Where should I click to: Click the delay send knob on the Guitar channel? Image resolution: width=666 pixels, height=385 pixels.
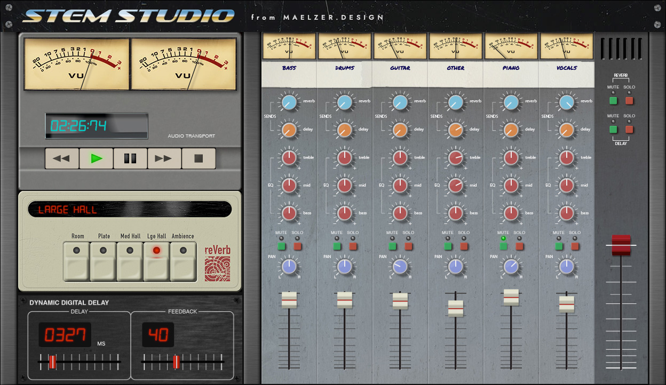pos(400,129)
